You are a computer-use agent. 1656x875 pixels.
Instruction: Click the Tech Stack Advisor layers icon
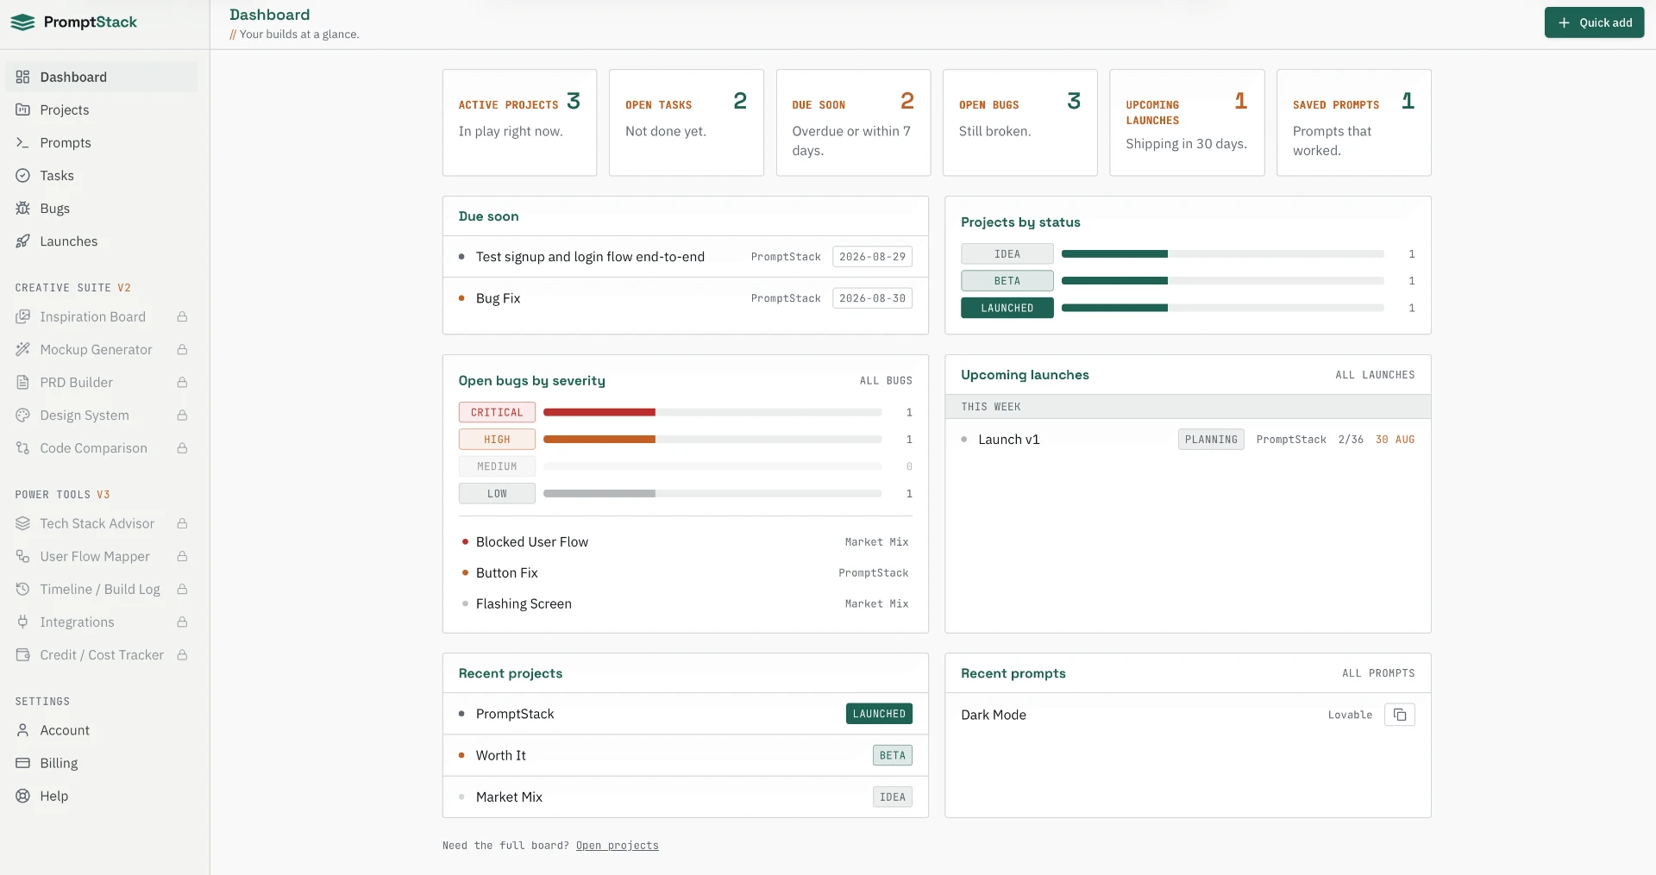[22, 523]
